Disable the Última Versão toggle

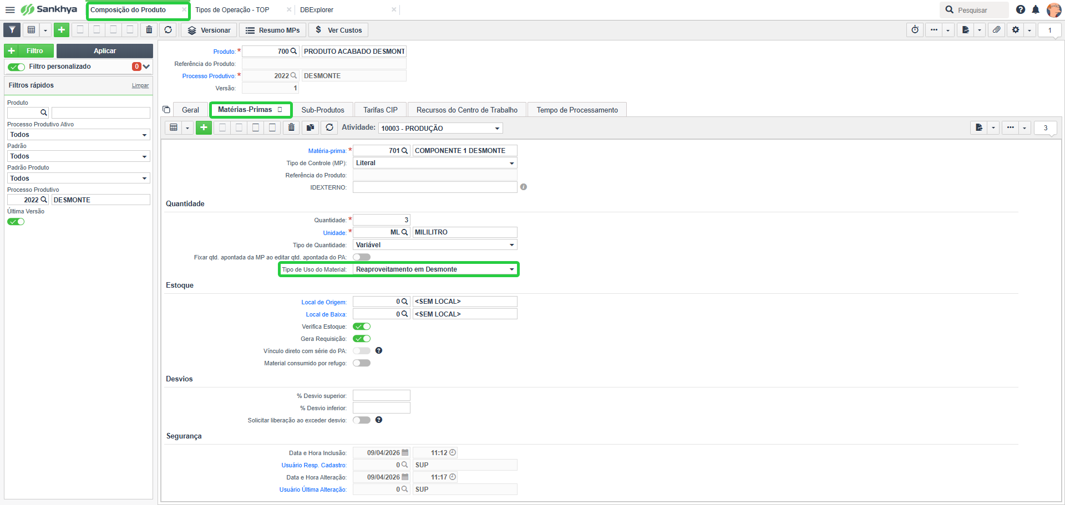pos(16,222)
